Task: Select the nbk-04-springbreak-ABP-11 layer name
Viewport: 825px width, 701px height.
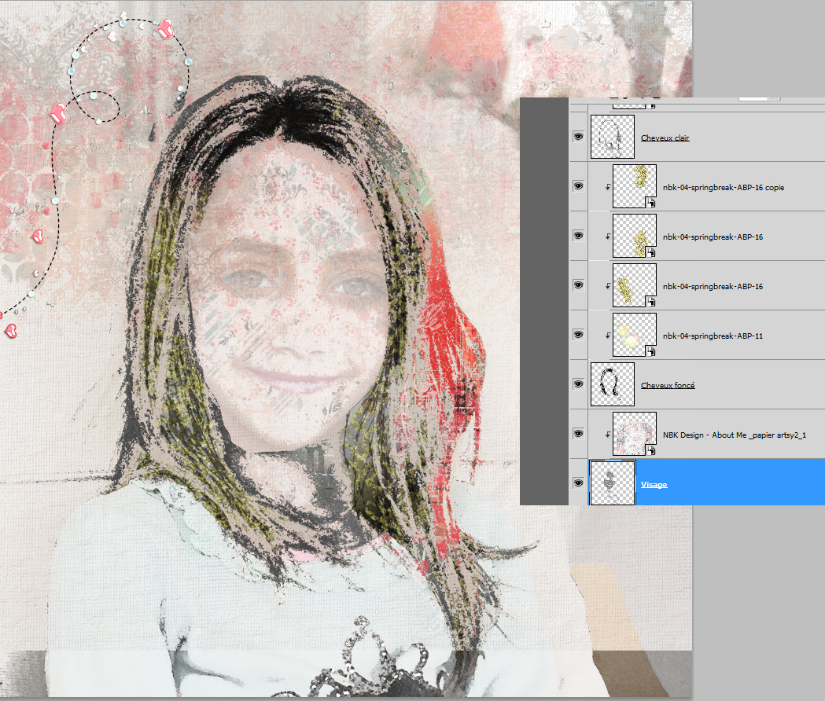Action: 713,336
